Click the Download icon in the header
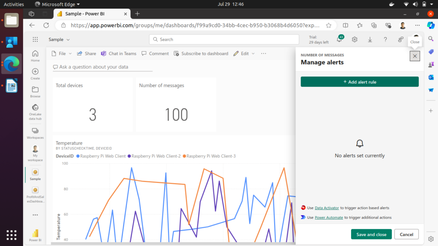The image size is (438, 246). [370, 40]
